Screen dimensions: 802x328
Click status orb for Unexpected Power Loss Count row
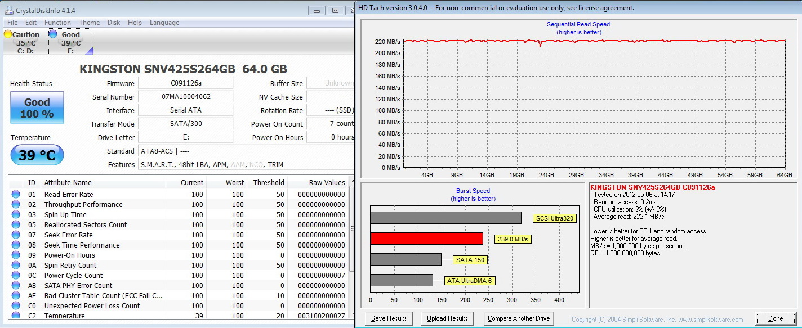click(16, 306)
